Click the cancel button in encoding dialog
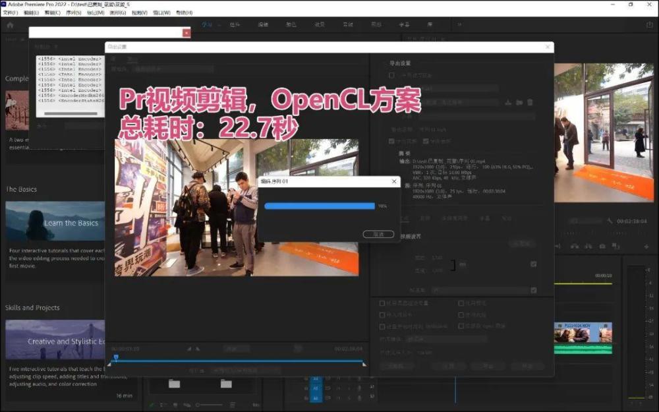The width and height of the screenshot is (659, 412). 378,234
